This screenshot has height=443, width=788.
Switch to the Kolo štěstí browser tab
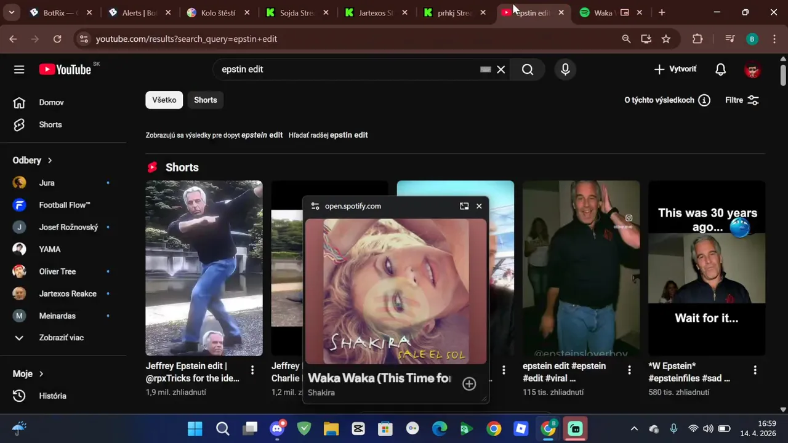218,12
